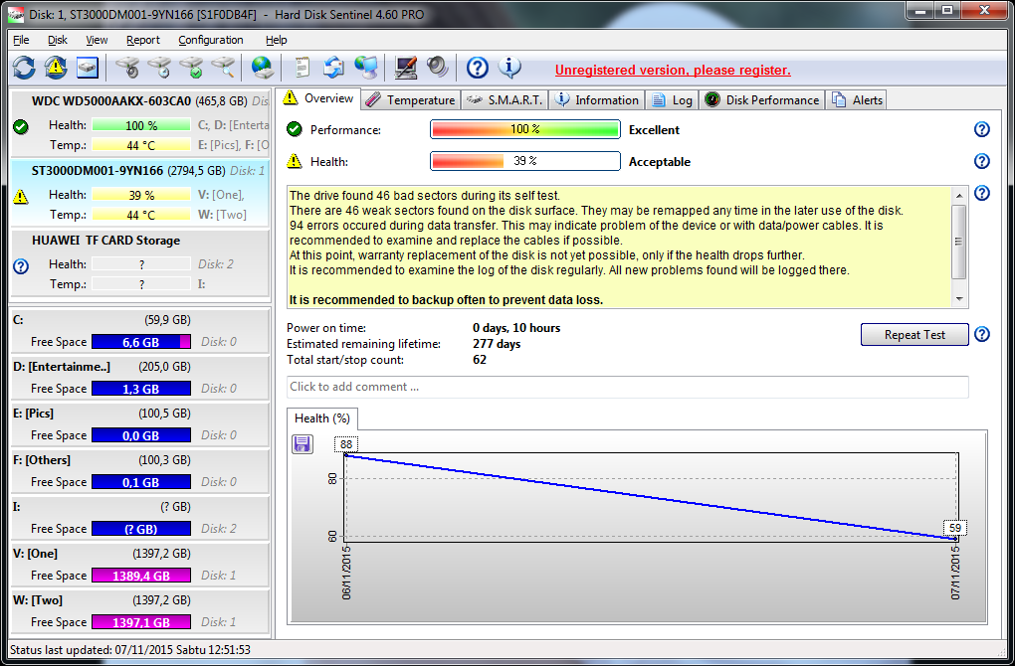Switch to the S.M.A.R.T. tab

(x=505, y=100)
